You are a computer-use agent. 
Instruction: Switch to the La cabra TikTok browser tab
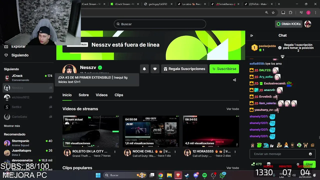(191, 4)
